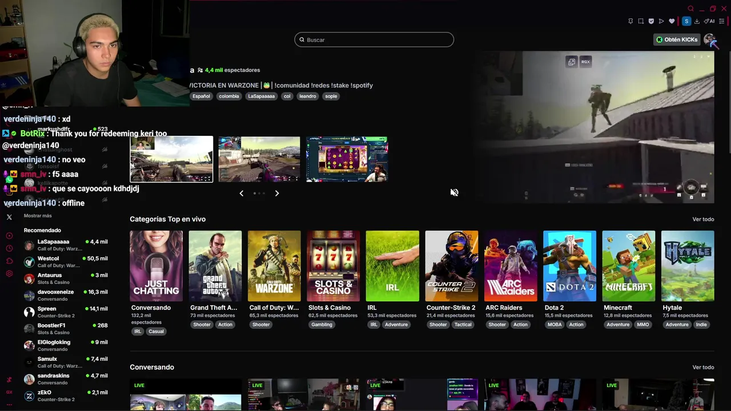Screen dimensions: 731x411
Task: Select the slots game carousel thumbnail
Action: click(347, 159)
